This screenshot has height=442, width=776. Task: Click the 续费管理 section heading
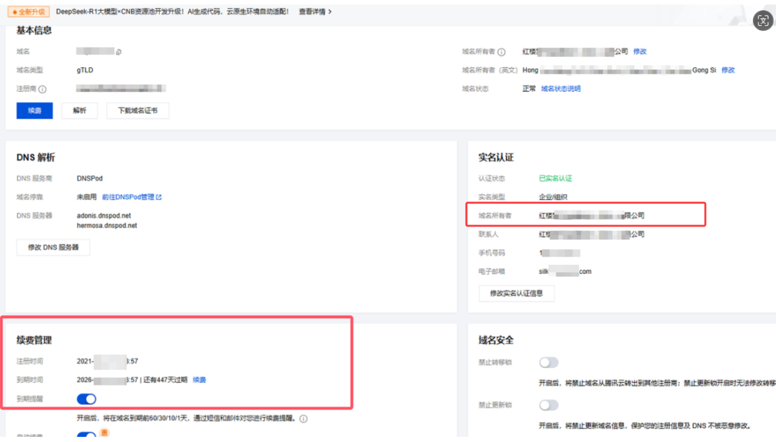coord(34,340)
